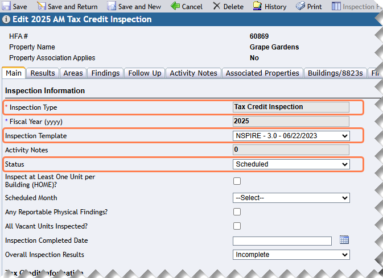Open Overall Inspection Results dropdown

click(291, 255)
